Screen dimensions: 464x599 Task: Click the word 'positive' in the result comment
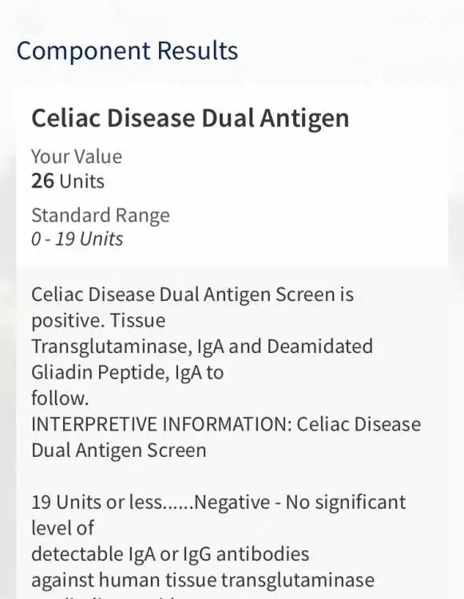(x=63, y=321)
